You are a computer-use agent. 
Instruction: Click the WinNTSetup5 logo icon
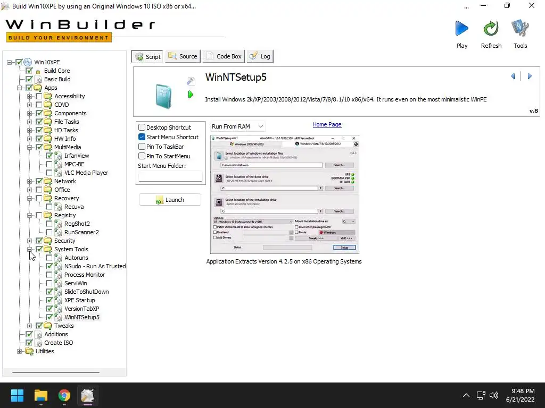pyautogui.click(x=164, y=97)
